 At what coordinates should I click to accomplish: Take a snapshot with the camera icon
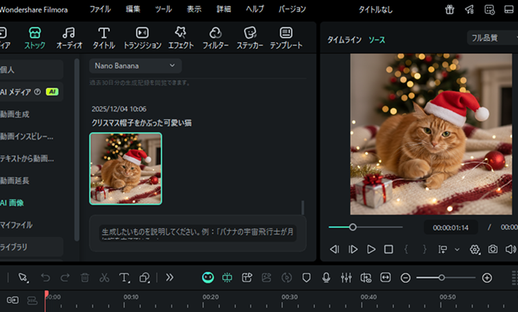493,249
